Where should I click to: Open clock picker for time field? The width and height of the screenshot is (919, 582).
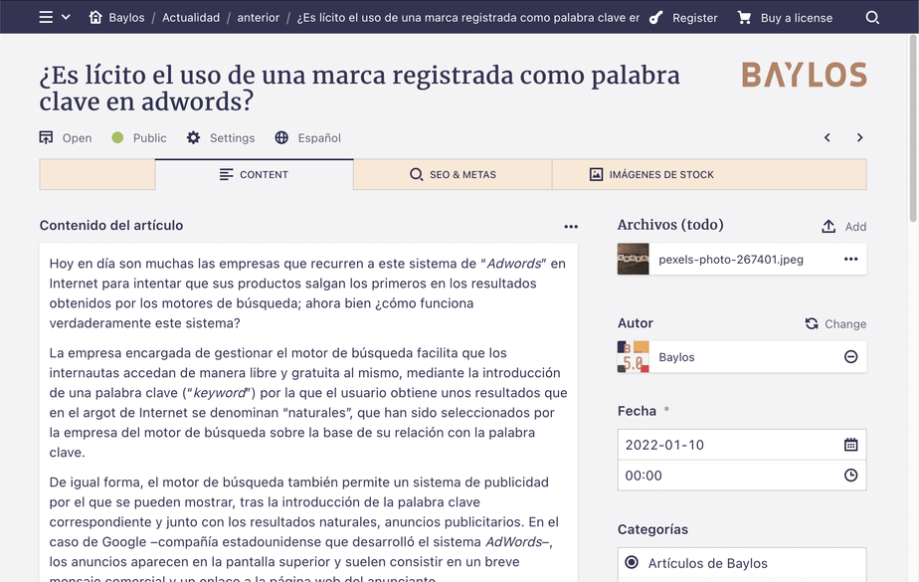click(850, 476)
